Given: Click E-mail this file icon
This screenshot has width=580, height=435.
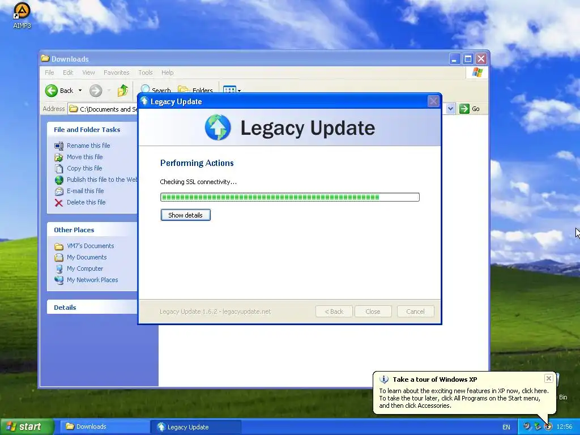Looking at the screenshot, I should point(59,191).
